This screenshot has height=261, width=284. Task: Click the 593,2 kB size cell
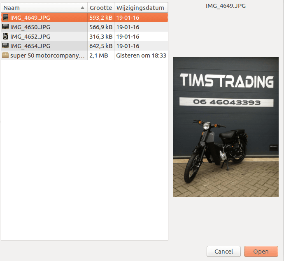[101, 18]
